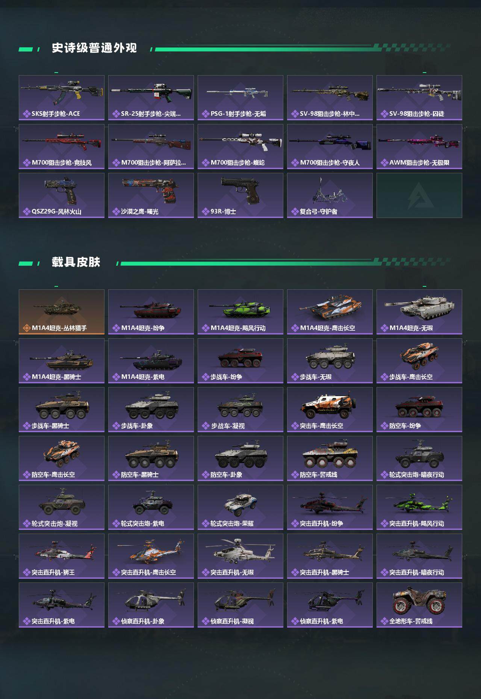Select the 复合弓-守护者 bow icon
The height and width of the screenshot is (699, 481).
[330, 195]
